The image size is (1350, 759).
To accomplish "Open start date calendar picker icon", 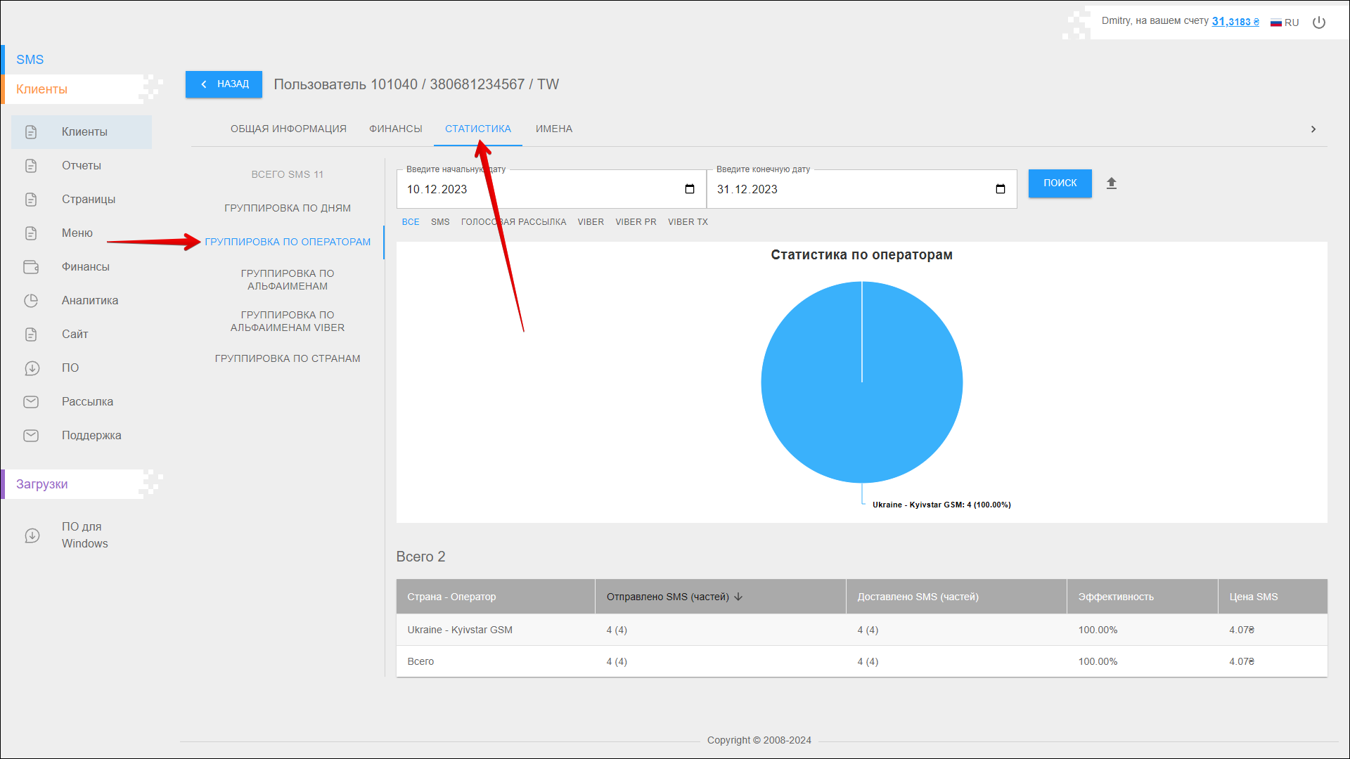I will click(689, 189).
